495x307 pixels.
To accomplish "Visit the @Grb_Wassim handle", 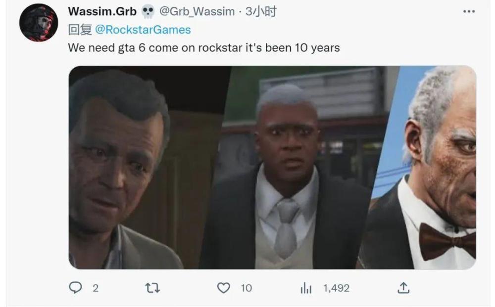I will point(197,11).
